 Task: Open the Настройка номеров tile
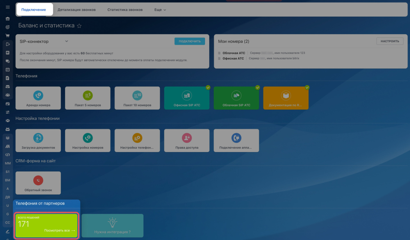(x=88, y=140)
